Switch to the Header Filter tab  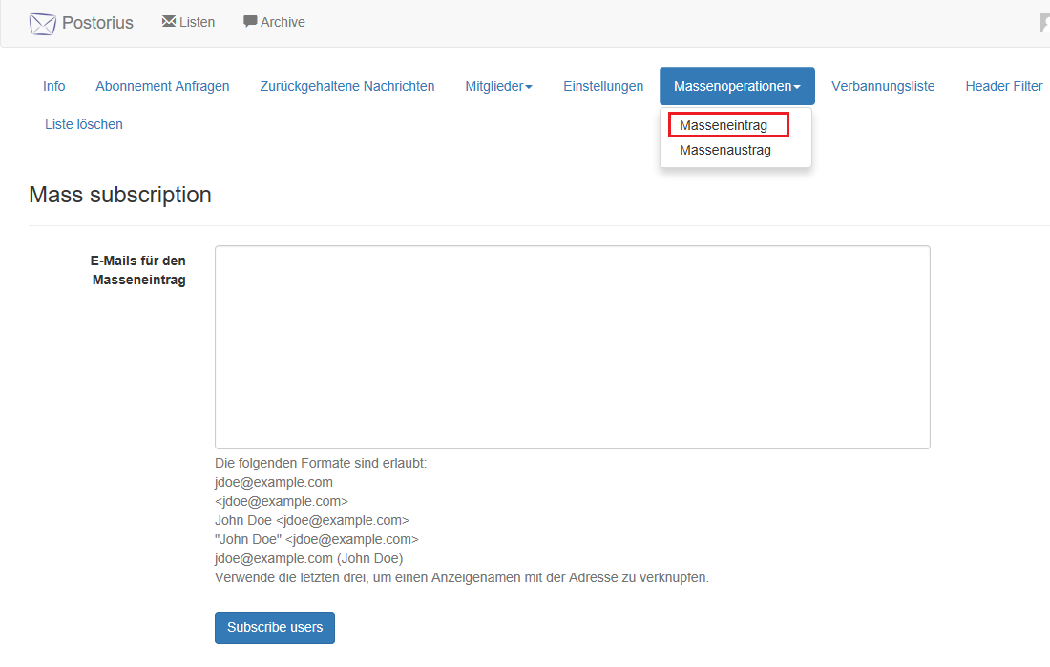(1003, 86)
